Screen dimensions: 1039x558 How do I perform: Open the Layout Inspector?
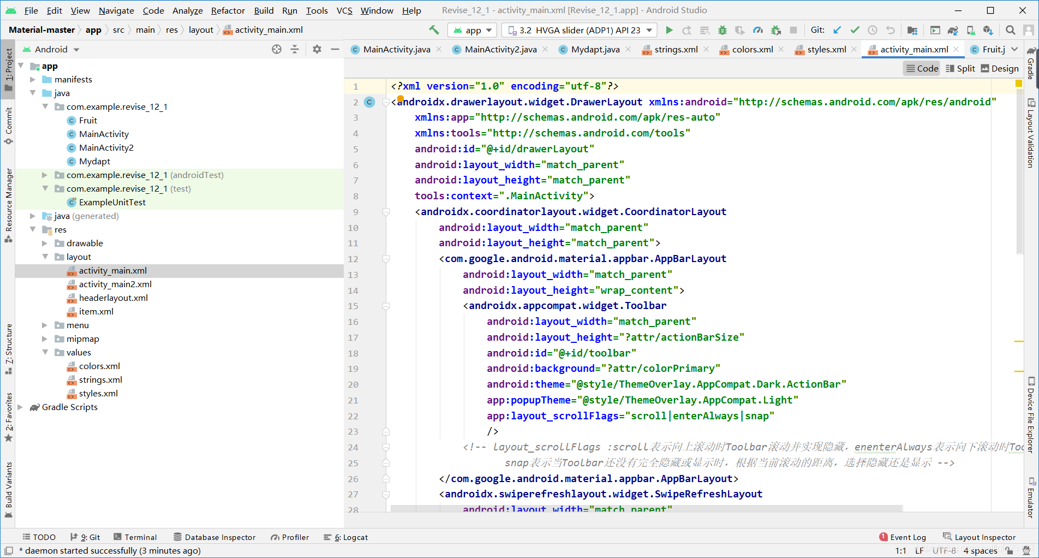pyautogui.click(x=980, y=537)
